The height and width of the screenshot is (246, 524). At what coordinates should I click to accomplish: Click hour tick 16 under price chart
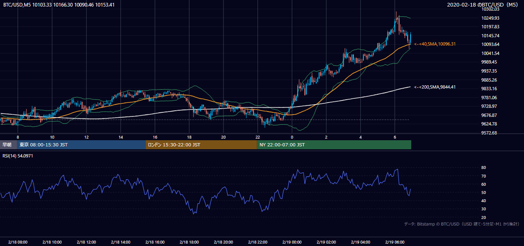[155, 137]
